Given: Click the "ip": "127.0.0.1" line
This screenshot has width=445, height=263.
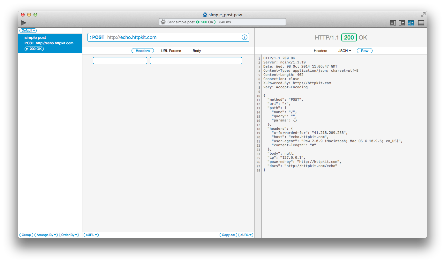Looking at the screenshot, I should [286, 157].
